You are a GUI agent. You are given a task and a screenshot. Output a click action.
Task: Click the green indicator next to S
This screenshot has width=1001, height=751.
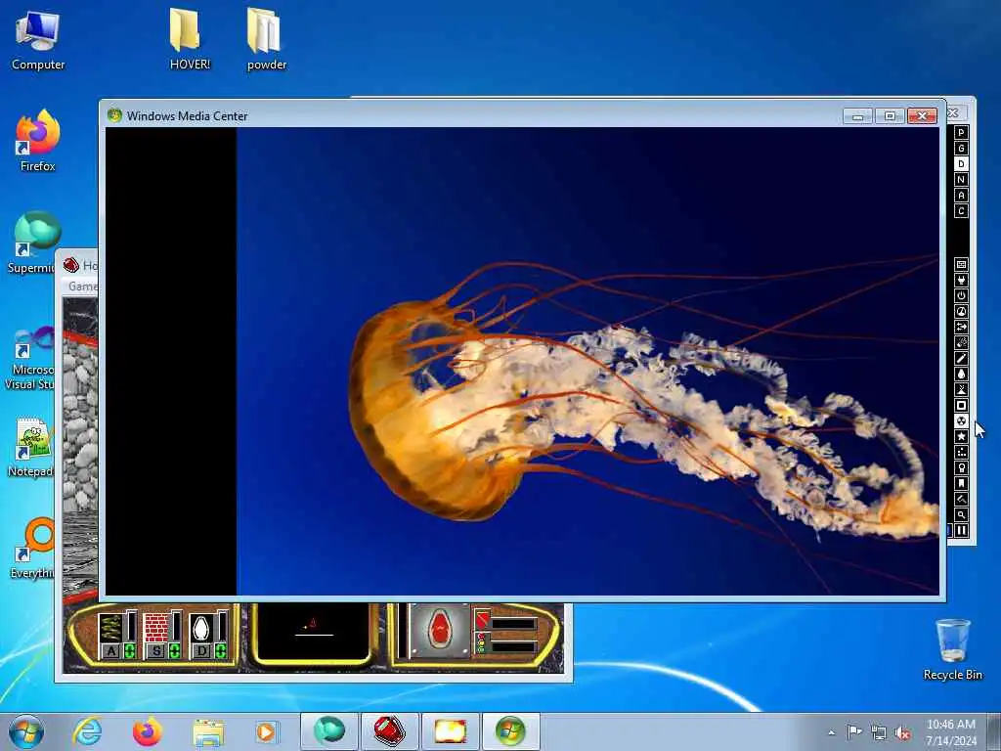pyautogui.click(x=175, y=651)
